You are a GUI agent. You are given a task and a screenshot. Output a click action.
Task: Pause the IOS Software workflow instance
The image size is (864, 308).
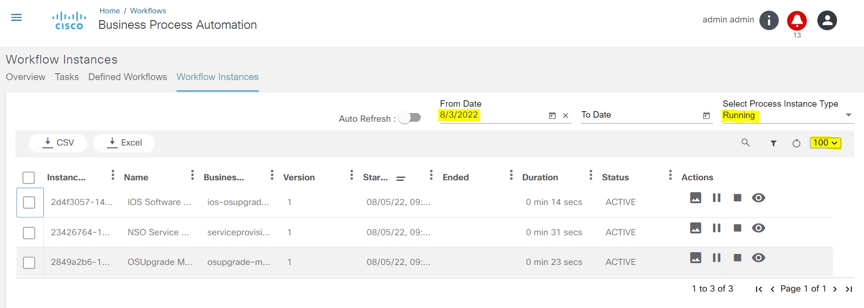(x=717, y=198)
